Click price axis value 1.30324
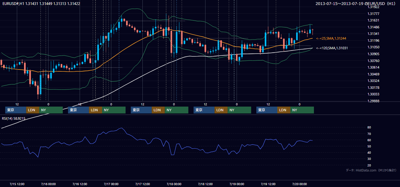The width and height of the screenshot is (400, 187). point(374,81)
